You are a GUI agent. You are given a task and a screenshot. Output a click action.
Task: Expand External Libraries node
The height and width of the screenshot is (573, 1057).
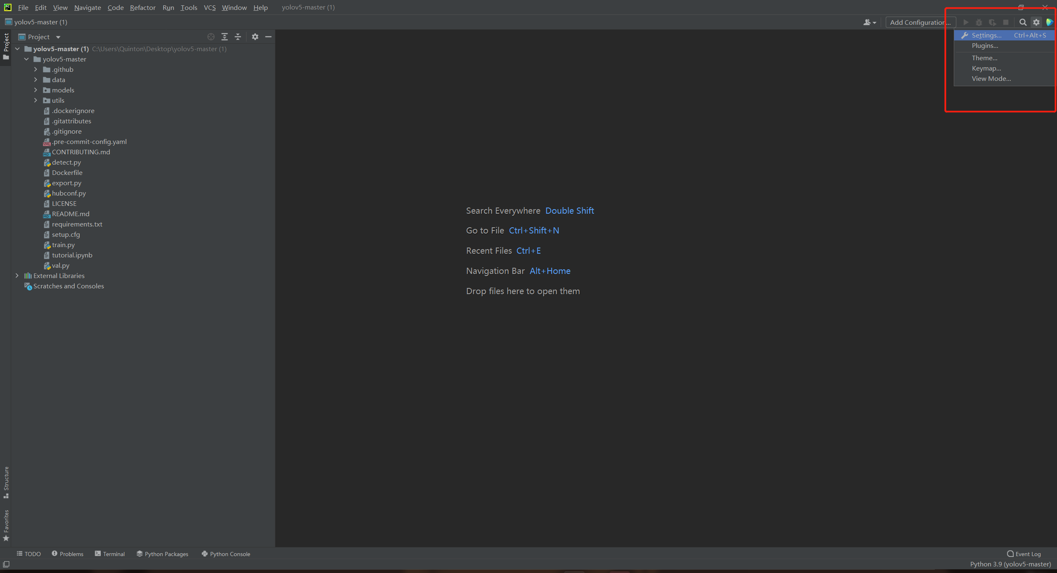17,276
